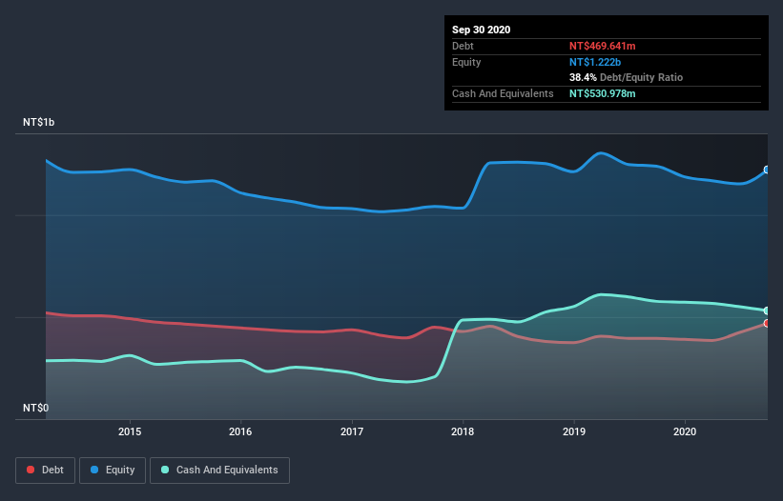Select the 2020 x-axis label
This screenshot has height=501, width=783.
coord(685,431)
